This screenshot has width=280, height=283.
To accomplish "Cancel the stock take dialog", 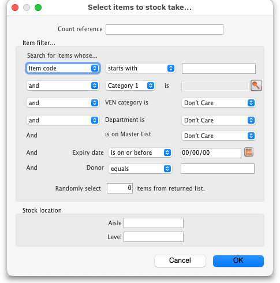I will 180,260.
